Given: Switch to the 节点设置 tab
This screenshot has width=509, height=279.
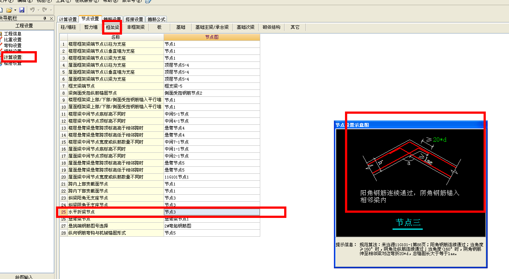Looking at the screenshot, I should [x=90, y=19].
